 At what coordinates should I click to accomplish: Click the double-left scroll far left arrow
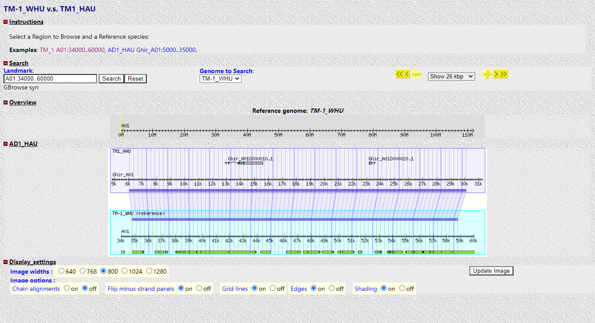399,74
